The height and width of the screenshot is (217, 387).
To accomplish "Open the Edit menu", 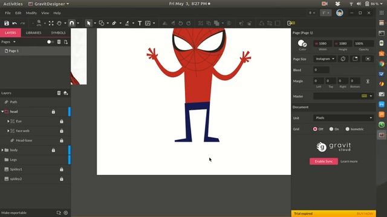I will [x=18, y=13].
